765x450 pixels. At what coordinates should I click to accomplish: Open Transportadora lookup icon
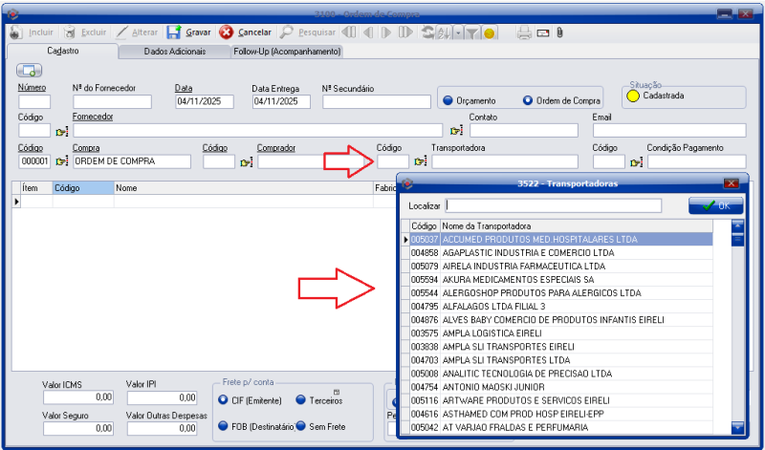click(x=420, y=162)
